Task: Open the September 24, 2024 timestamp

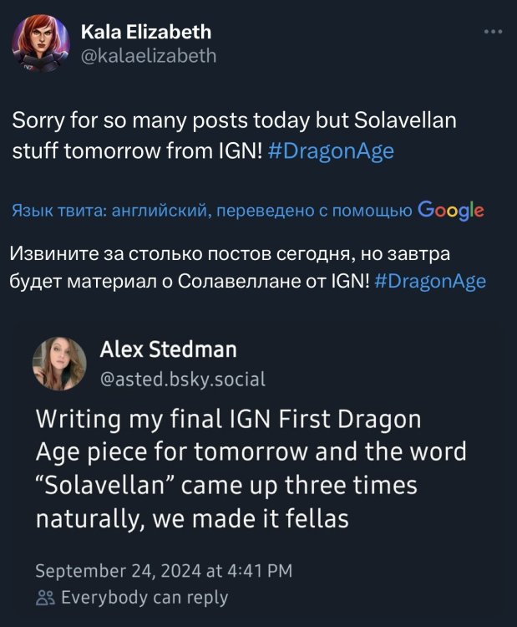Action: point(163,571)
